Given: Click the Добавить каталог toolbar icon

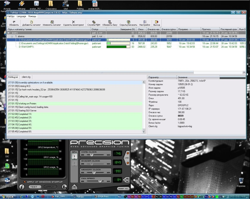Looking at the screenshot, I should pos(31,23).
